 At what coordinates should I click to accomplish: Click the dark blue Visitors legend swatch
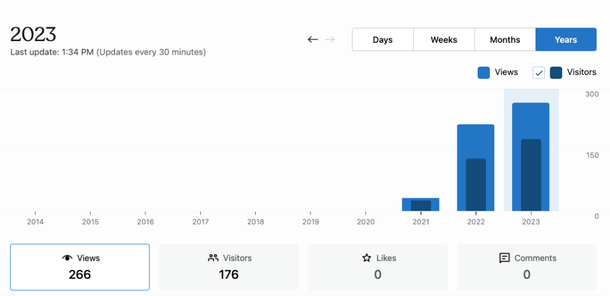pos(556,73)
